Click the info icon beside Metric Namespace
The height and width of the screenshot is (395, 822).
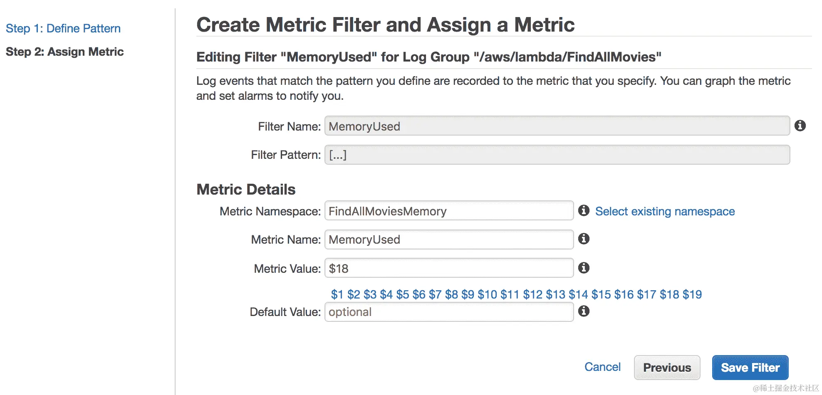(x=584, y=210)
